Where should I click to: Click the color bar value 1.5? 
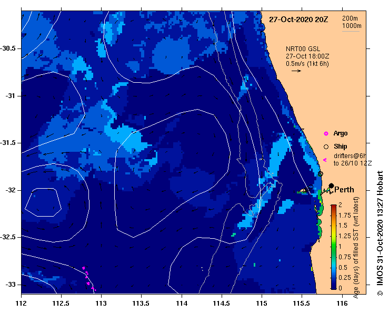tap(343, 226)
